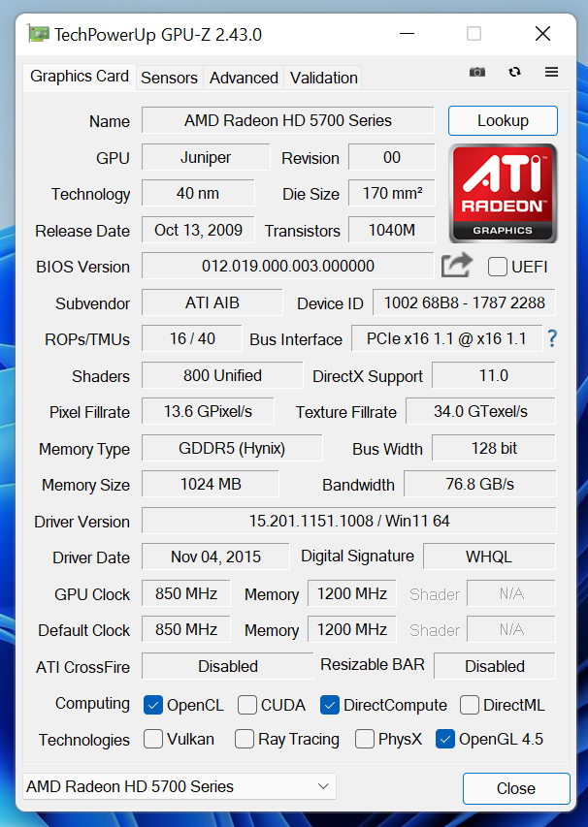Screen dimensions: 588x827
Task: Click the Default Clock row Memory value 1200 MHz
Action: click(x=351, y=630)
